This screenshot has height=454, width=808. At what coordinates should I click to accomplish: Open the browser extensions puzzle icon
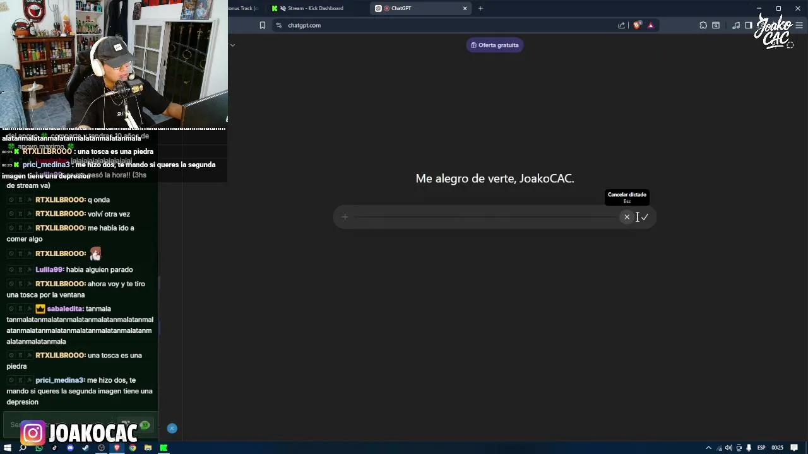pyautogui.click(x=703, y=25)
